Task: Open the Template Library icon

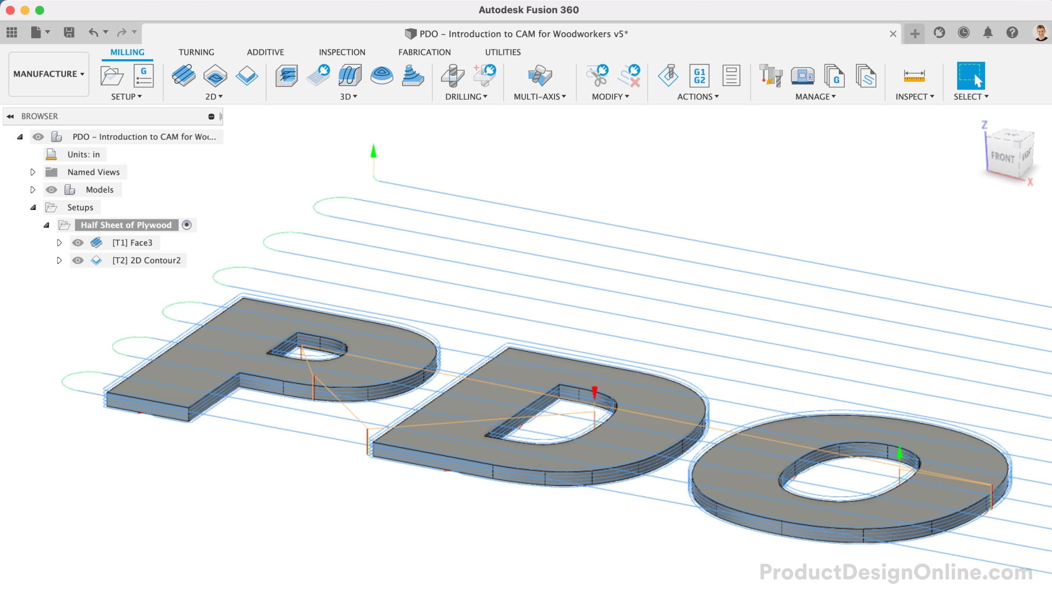Action: point(866,76)
